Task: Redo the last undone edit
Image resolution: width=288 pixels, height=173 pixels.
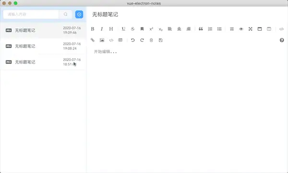Action: click(x=142, y=40)
